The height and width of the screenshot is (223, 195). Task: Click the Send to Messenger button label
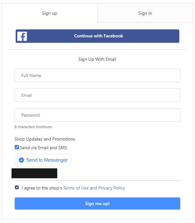tap(47, 160)
